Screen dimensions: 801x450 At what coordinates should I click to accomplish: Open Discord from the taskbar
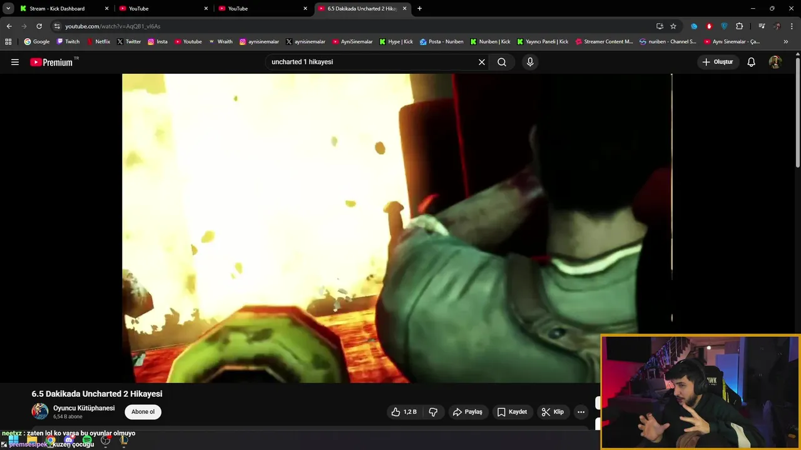(69, 441)
